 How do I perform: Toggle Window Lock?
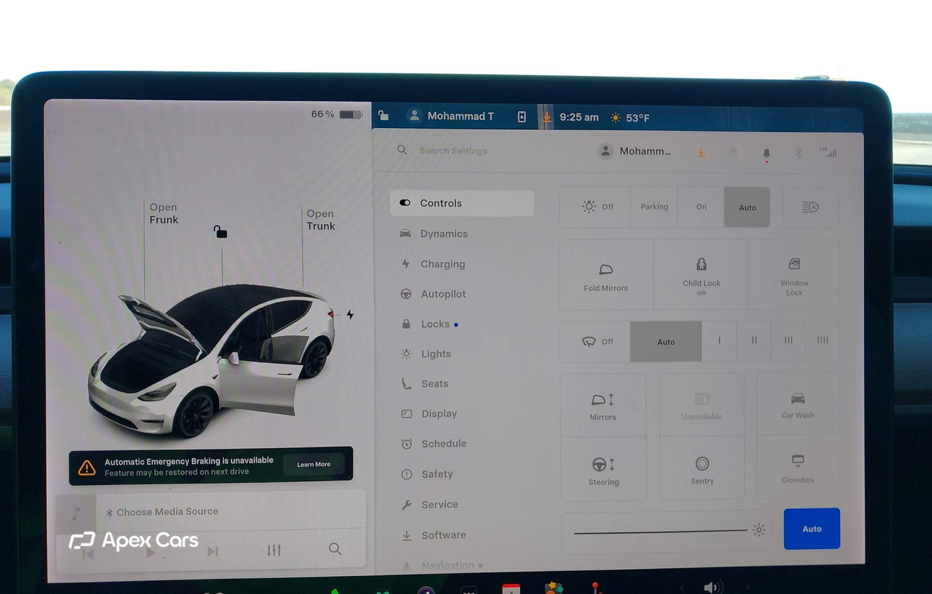(x=795, y=275)
